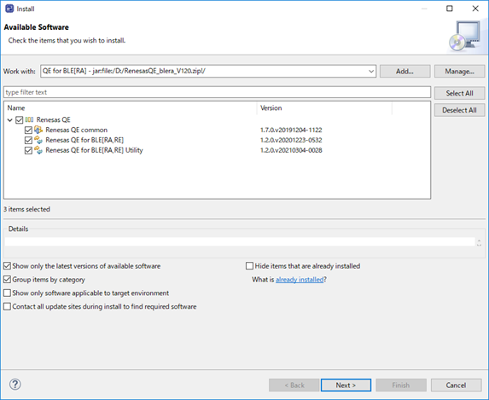Open the Work with dropdown arrow
The height and width of the screenshot is (400, 489).
[x=371, y=72]
